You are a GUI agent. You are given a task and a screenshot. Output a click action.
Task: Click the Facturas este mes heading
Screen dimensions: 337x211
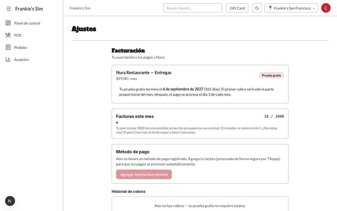pos(135,116)
